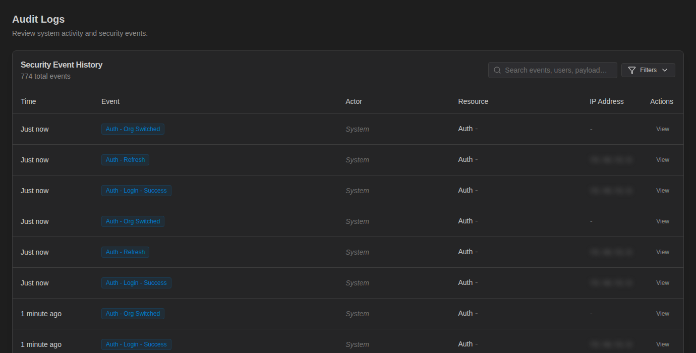Open View for the 1 minute ago Login - Success event

pyautogui.click(x=663, y=344)
